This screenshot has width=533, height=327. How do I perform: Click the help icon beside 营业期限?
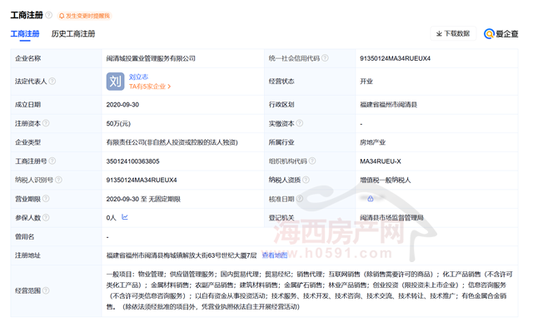tap(46, 198)
